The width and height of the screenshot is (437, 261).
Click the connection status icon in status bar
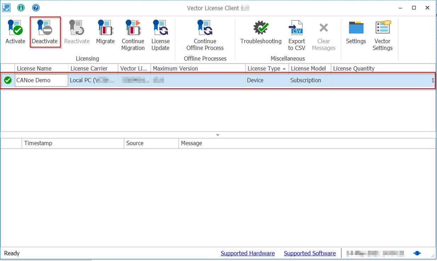click(x=418, y=253)
